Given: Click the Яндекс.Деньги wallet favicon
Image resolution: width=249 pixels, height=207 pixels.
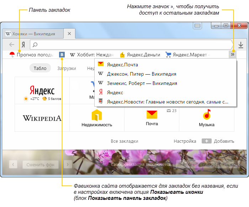Looking at the screenshot, I should click(122, 55).
